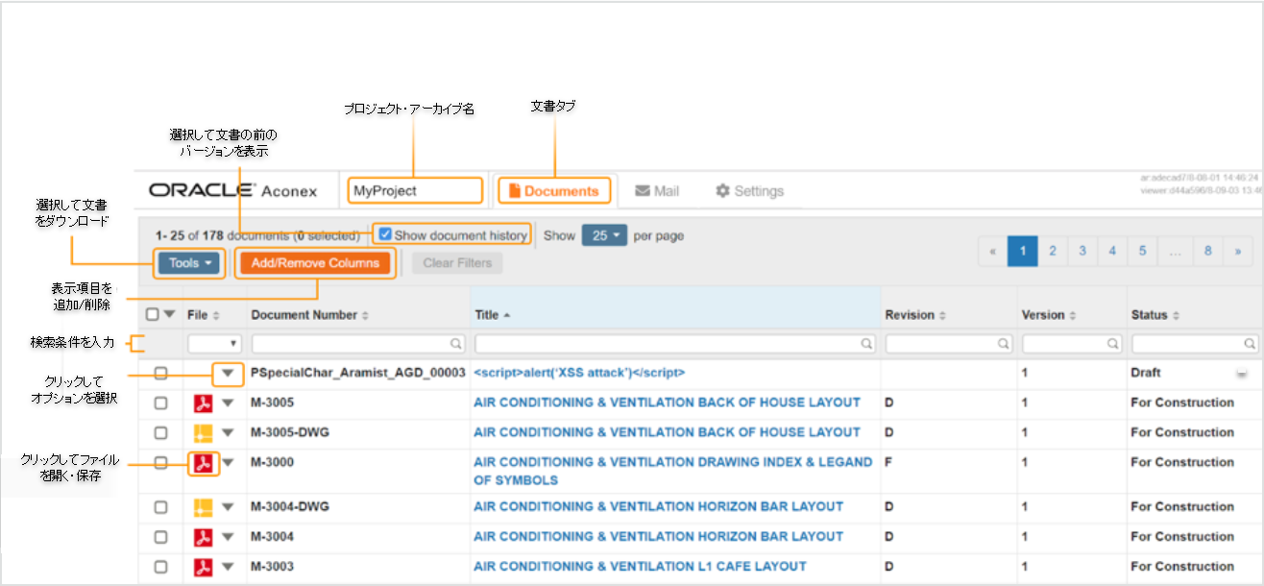Tick the select-all checkbox in table header
Screen dimensions: 1264x586
click(153, 314)
